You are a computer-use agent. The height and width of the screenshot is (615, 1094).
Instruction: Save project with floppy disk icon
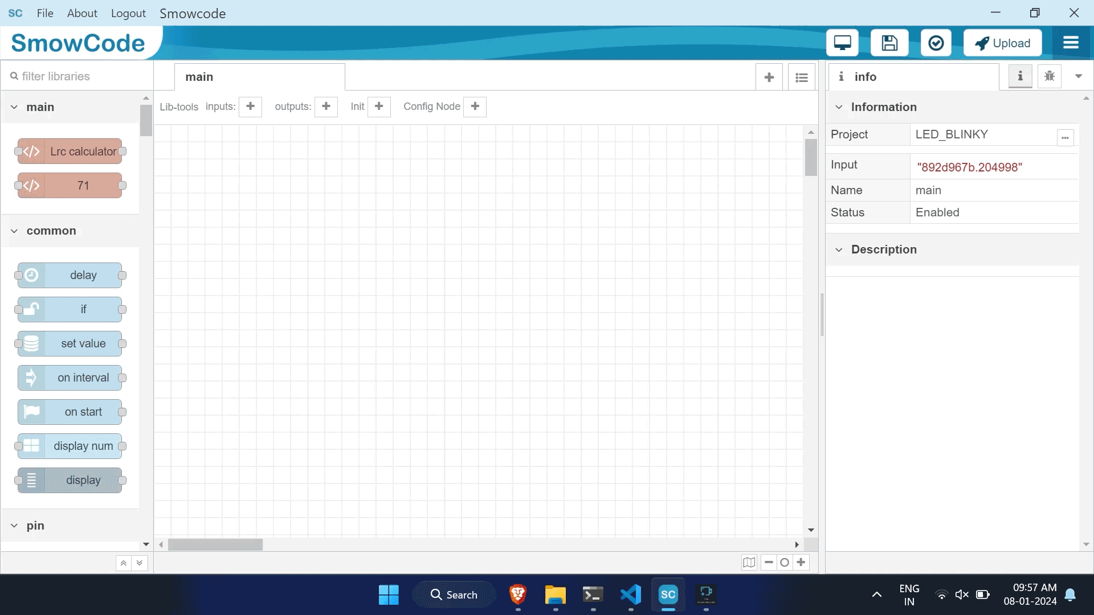pos(889,43)
